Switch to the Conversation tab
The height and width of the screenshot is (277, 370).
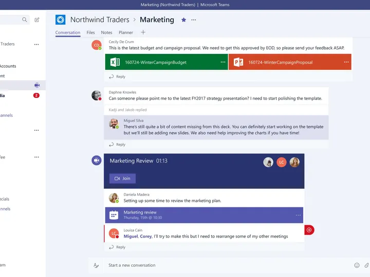68,32
